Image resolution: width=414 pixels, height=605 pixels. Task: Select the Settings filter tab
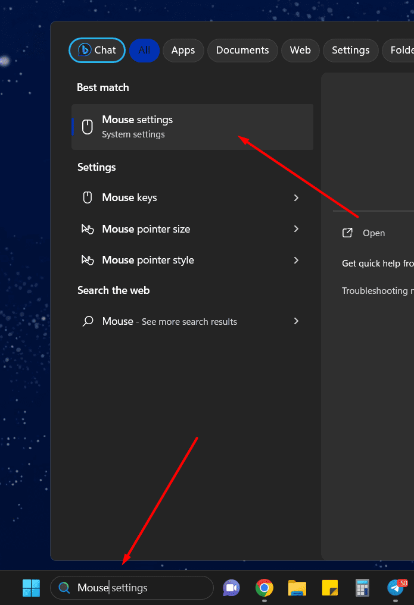(350, 51)
